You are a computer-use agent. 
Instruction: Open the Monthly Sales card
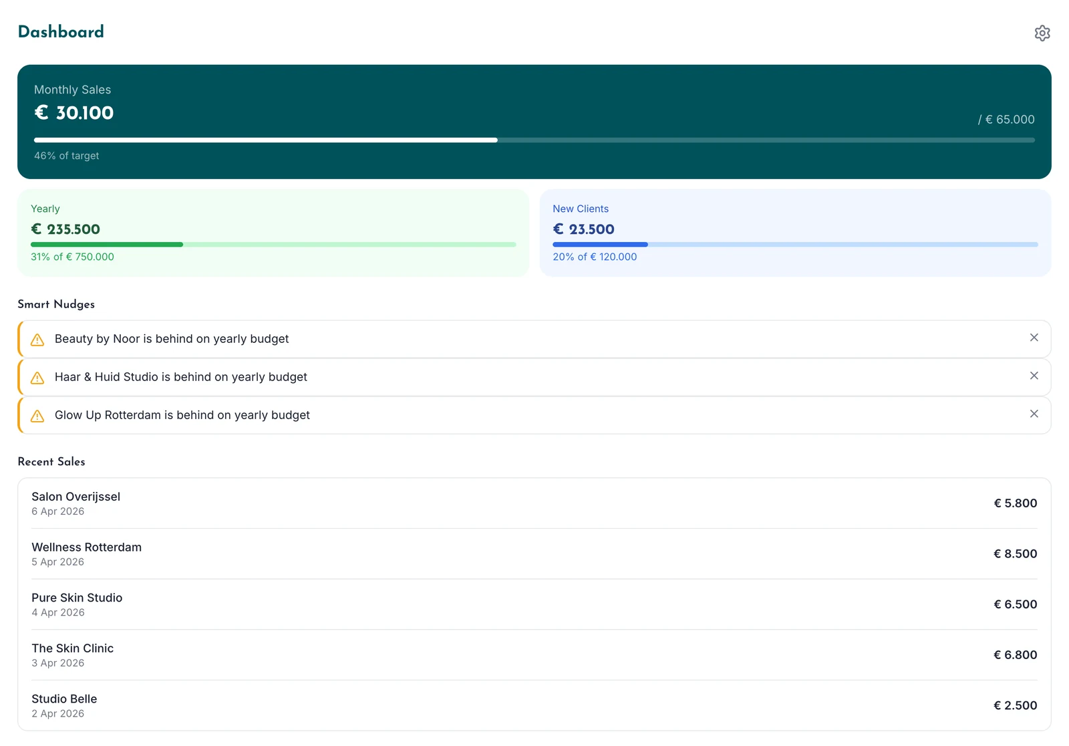(534, 122)
